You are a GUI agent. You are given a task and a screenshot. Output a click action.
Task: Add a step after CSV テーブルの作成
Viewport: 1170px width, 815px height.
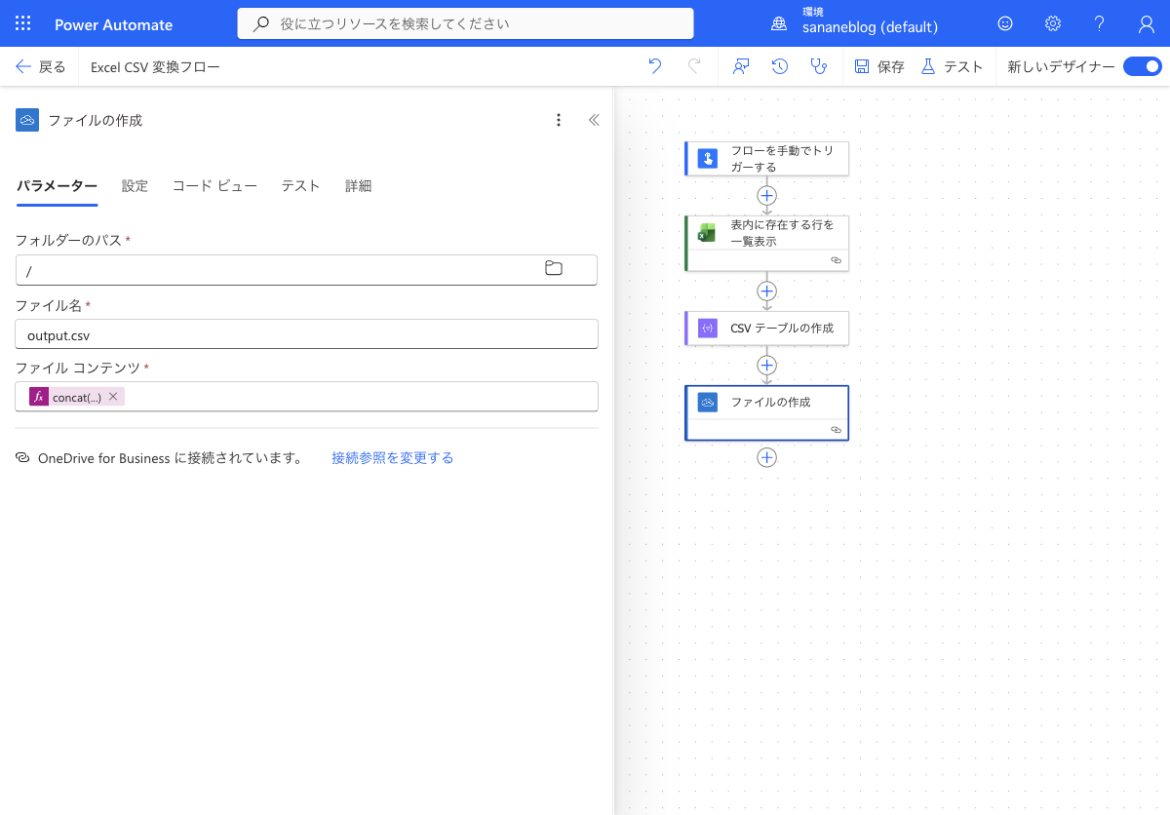pos(767,365)
